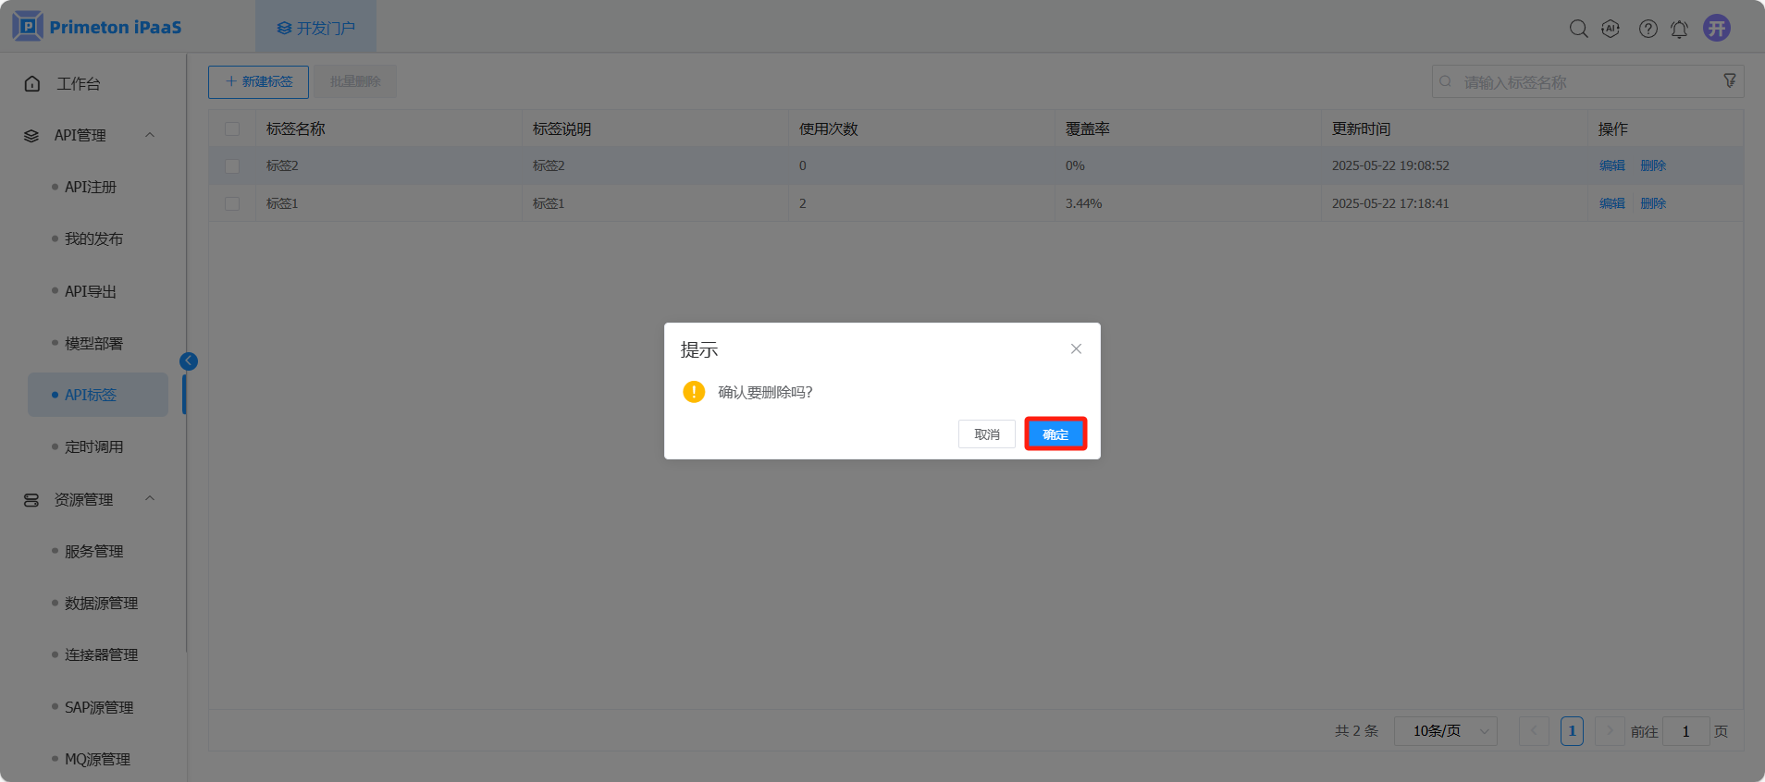The image size is (1765, 782).
Task: Focus the 请输入标签名称 search field
Action: pos(1582,82)
